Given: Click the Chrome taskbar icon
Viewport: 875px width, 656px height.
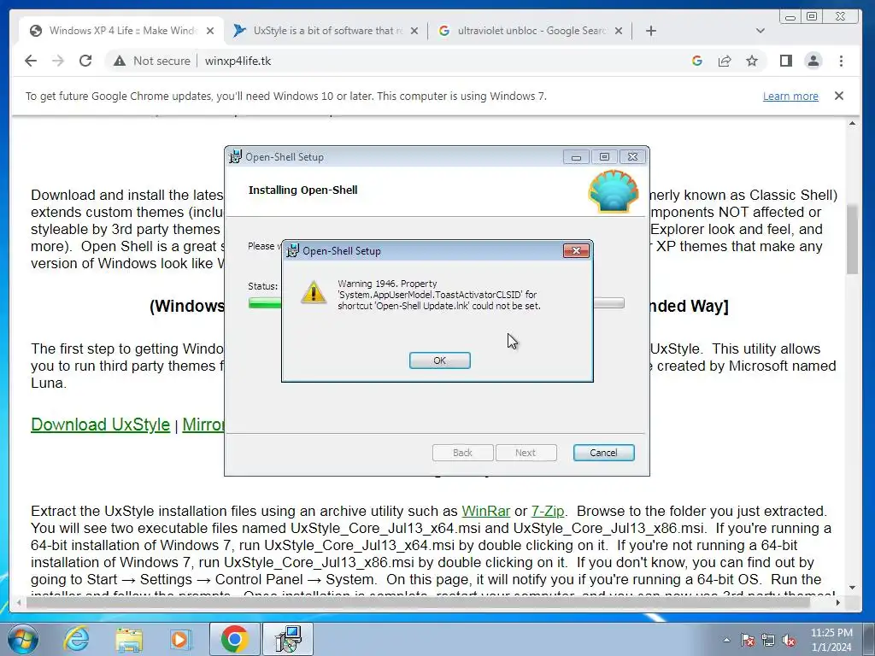Looking at the screenshot, I should pos(234,639).
